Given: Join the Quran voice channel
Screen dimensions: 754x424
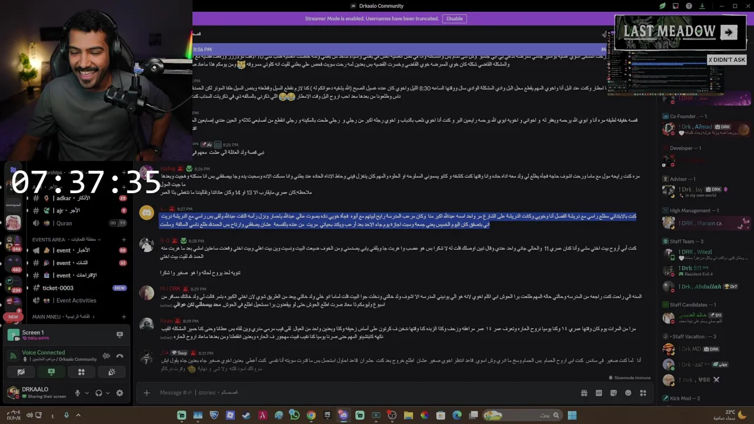Looking at the screenshot, I should point(80,223).
